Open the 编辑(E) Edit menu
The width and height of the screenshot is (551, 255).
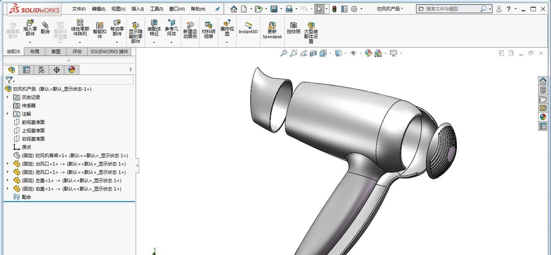pos(98,9)
